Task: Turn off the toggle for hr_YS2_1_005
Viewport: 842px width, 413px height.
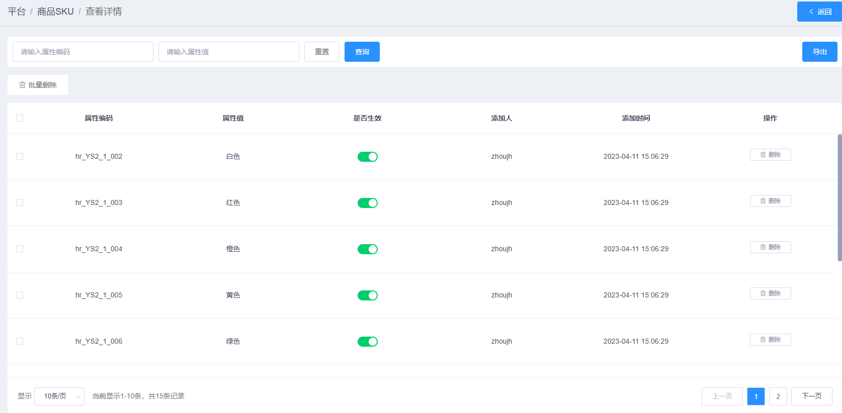Action: 367,295
